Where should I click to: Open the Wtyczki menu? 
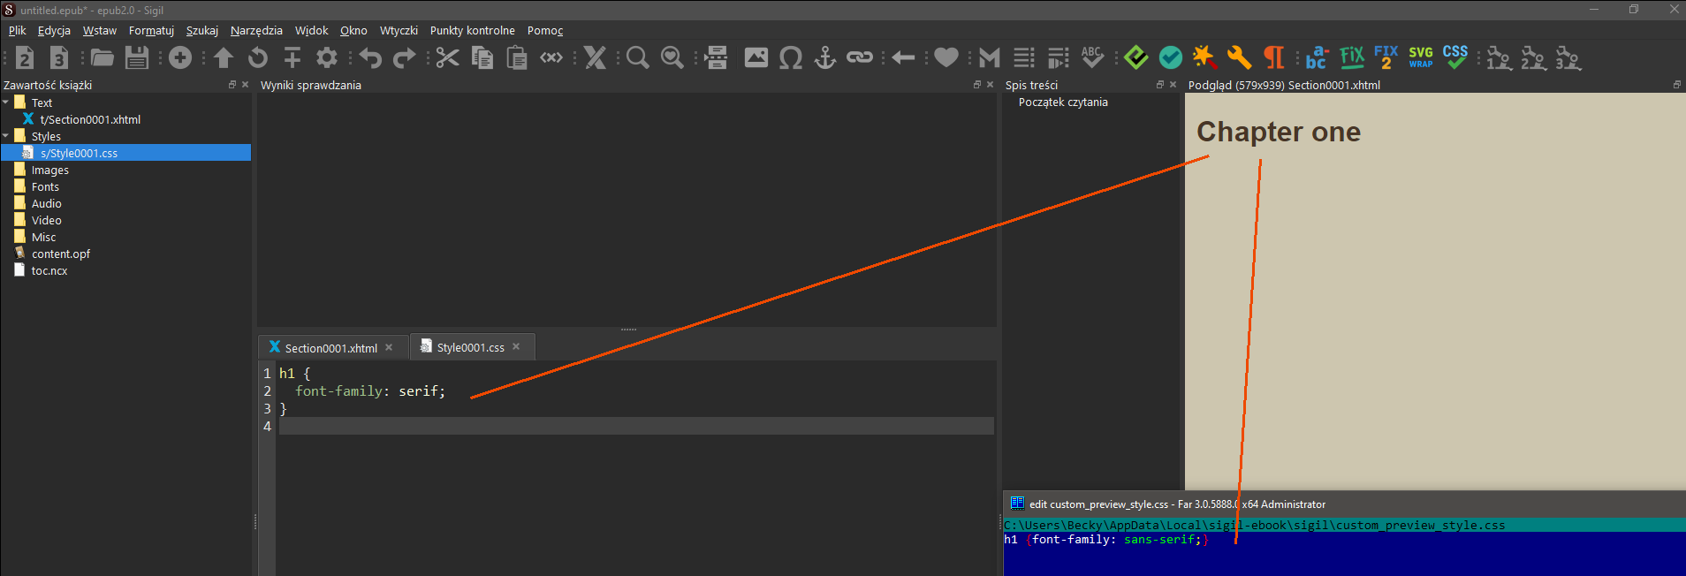pos(399,30)
